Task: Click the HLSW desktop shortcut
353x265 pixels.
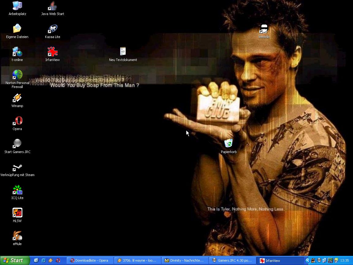Action: pyautogui.click(x=17, y=213)
